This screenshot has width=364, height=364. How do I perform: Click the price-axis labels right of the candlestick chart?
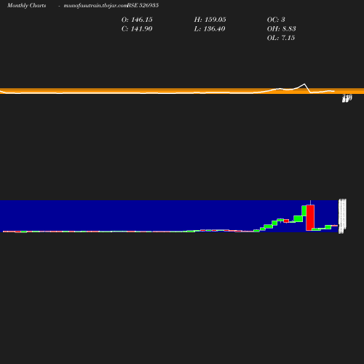(342, 216)
